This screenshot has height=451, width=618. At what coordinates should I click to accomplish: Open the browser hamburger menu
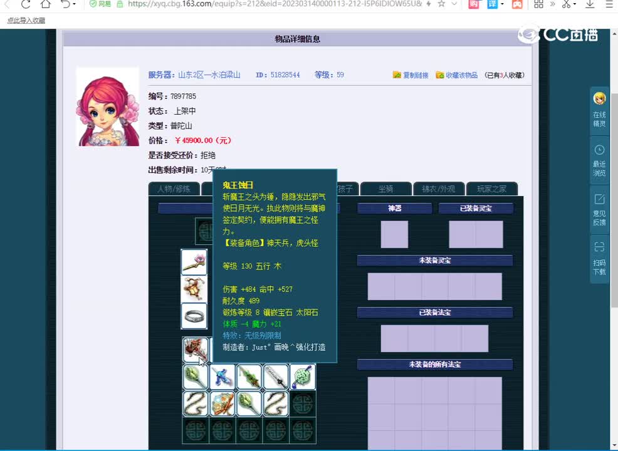click(x=609, y=4)
